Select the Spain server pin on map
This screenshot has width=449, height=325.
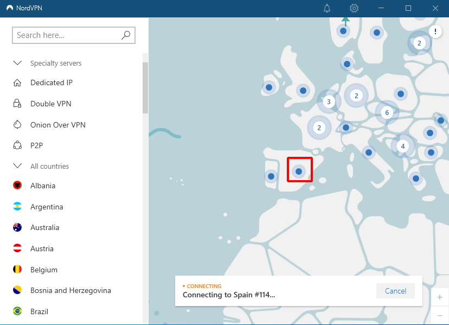click(299, 171)
